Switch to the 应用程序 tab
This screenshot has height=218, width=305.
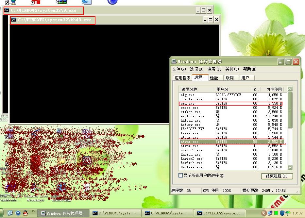[182, 78]
